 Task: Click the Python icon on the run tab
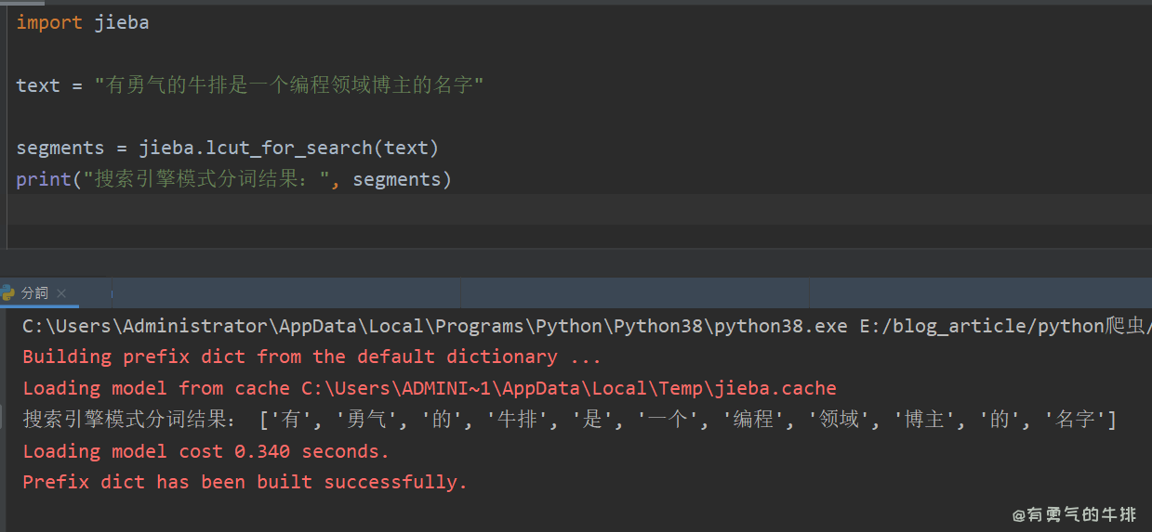(x=8, y=292)
